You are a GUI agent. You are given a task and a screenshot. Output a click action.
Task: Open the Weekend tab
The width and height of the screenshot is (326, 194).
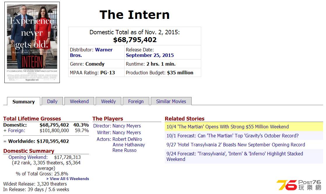click(79, 101)
